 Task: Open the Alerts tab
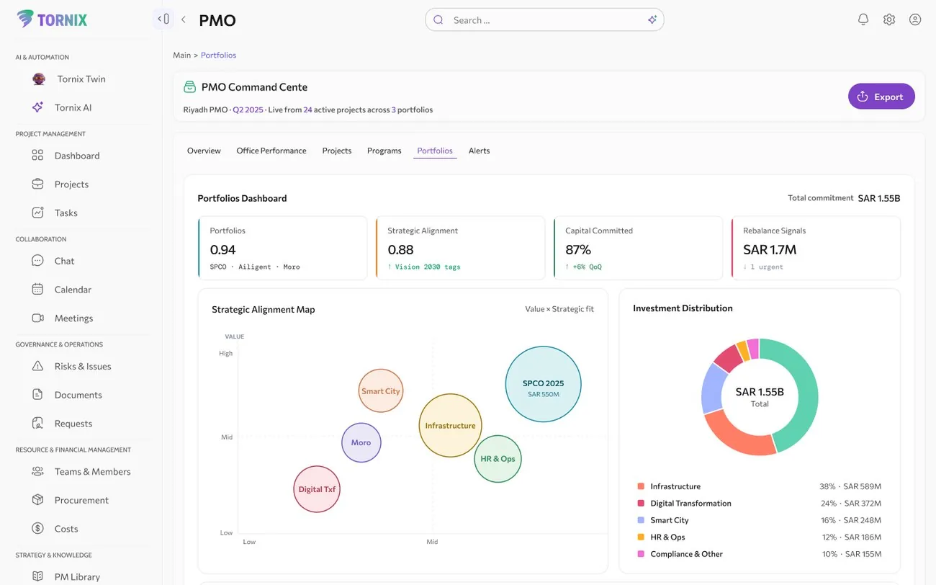pyautogui.click(x=479, y=151)
